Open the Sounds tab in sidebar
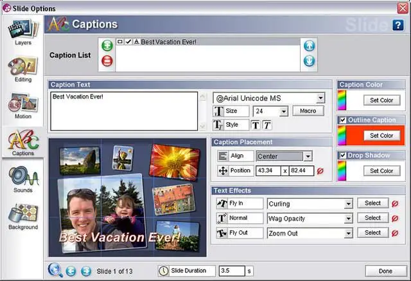The width and height of the screenshot is (411, 281). pos(23,180)
